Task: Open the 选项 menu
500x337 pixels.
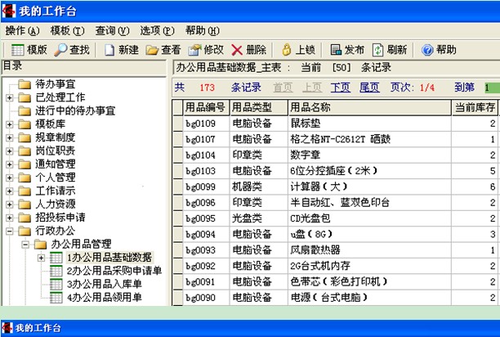Action: (x=157, y=30)
